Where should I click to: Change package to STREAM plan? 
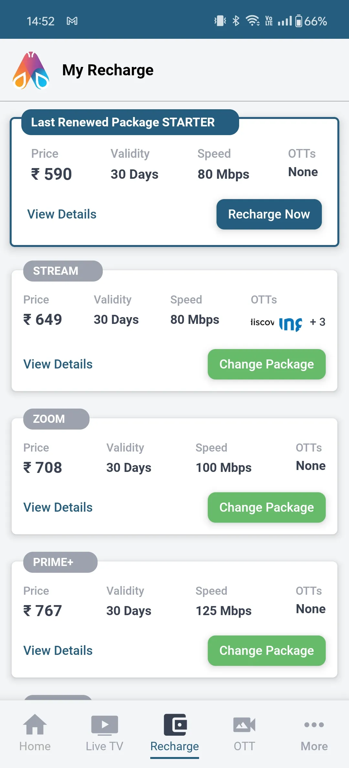267,364
